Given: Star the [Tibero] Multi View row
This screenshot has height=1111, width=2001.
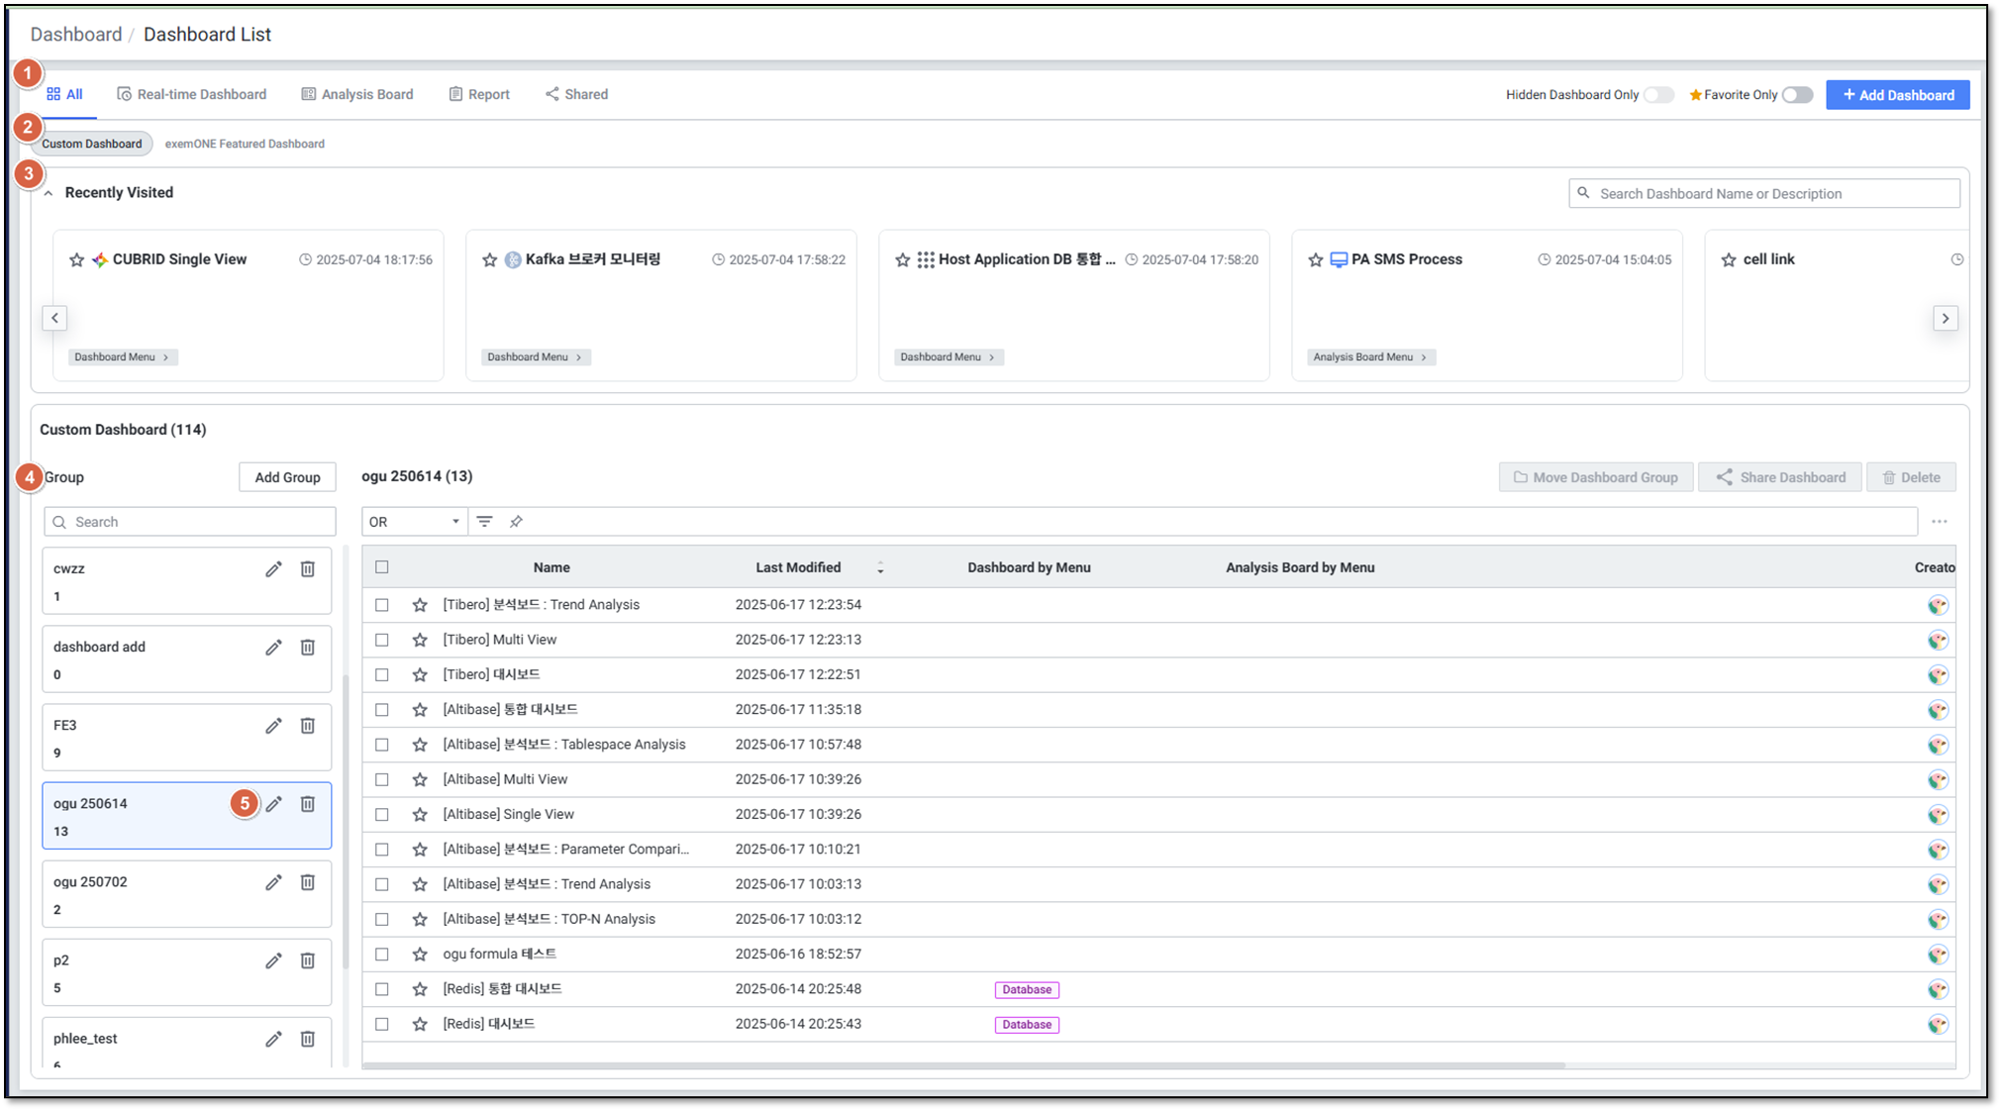Looking at the screenshot, I should click(x=420, y=641).
